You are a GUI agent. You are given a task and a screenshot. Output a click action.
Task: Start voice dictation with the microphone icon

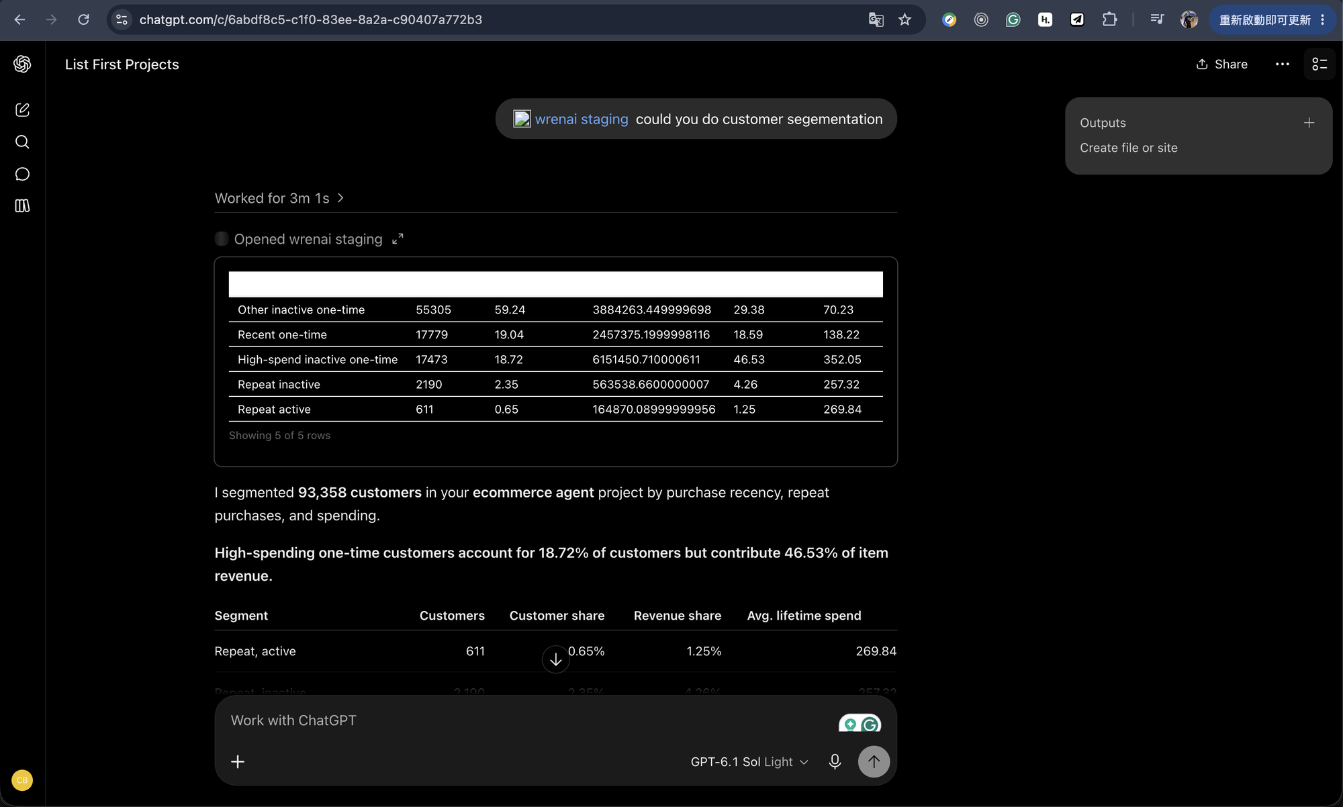(835, 761)
